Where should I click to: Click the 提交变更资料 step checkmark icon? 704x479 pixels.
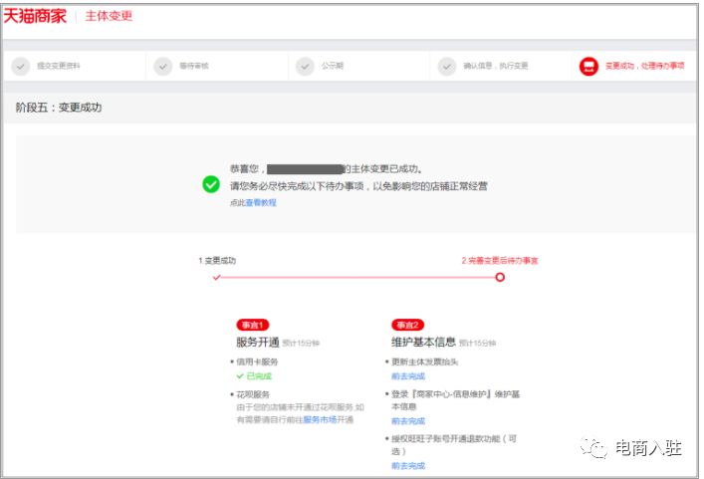(20, 66)
